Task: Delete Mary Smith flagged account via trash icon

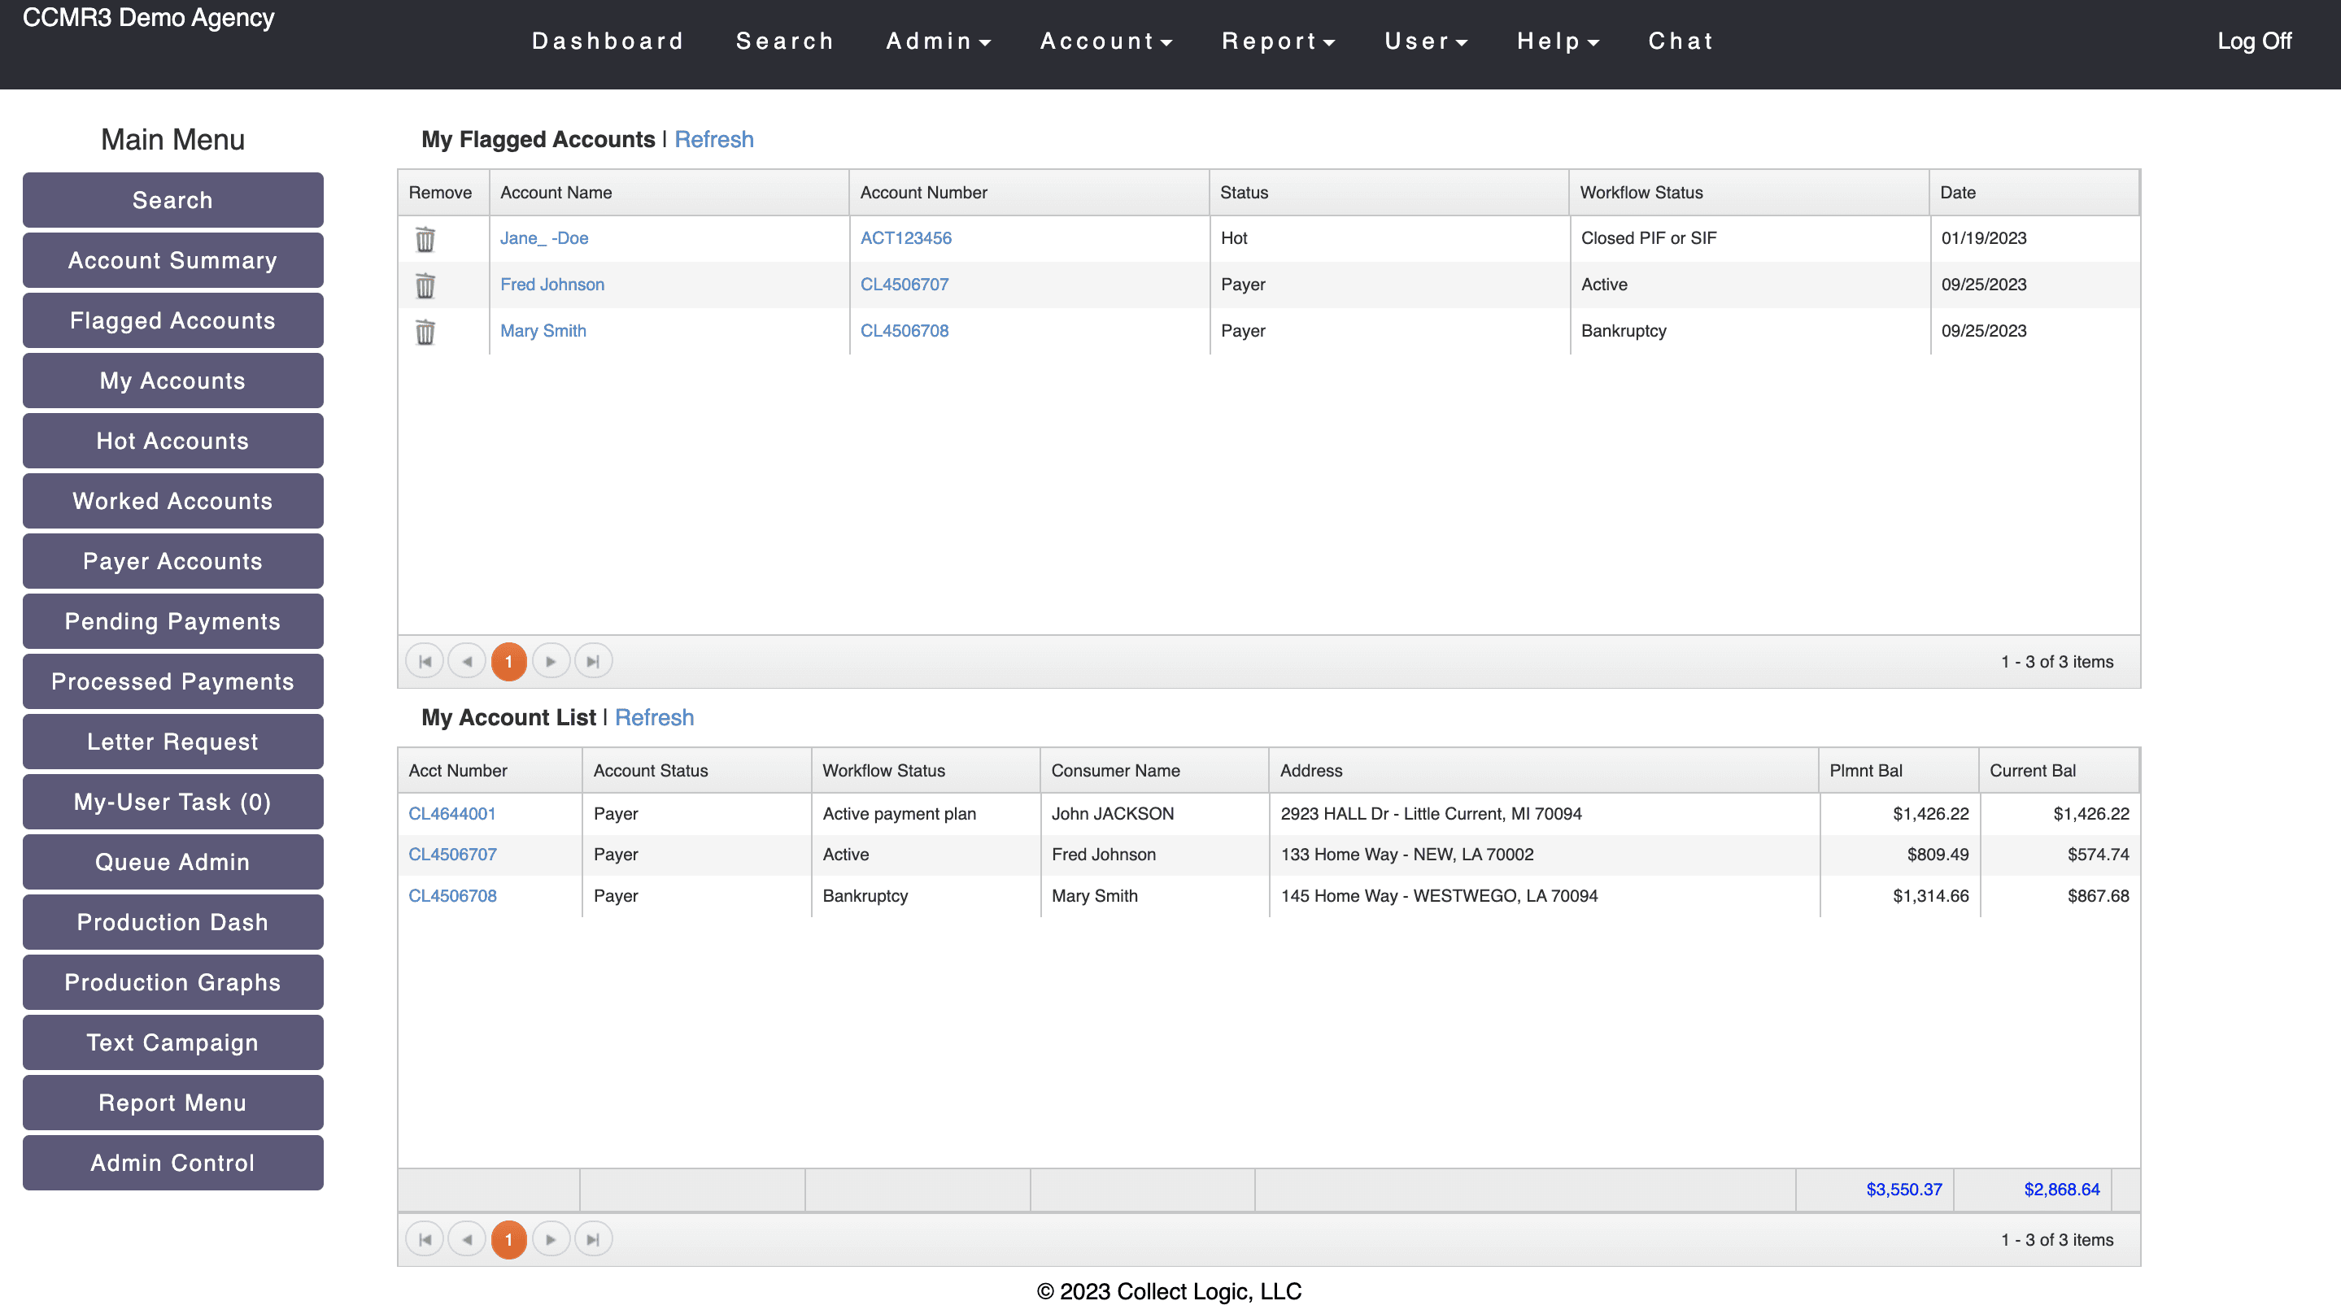Action: (x=425, y=332)
